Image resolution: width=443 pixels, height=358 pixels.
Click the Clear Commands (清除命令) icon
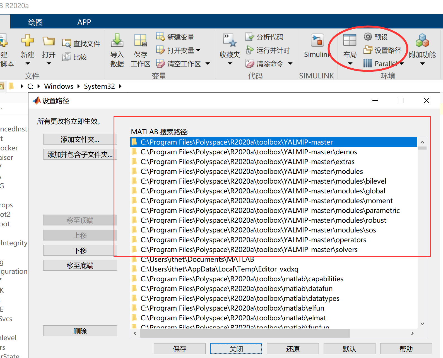click(x=250, y=63)
